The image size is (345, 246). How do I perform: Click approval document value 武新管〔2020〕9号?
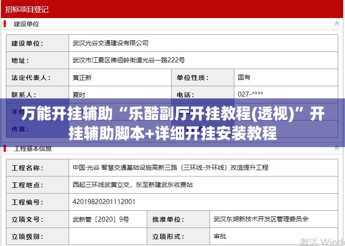[x=101, y=219]
